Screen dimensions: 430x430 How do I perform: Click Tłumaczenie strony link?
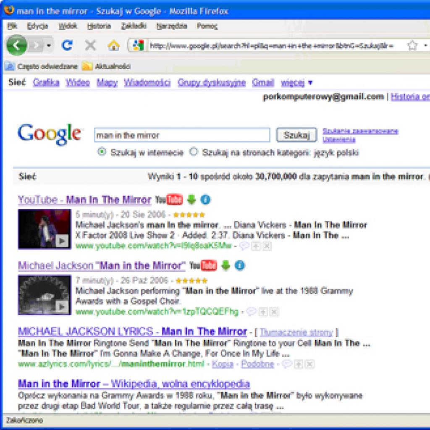[296, 333]
